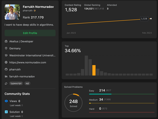Click the blue eye Views icon
The height and width of the screenshot is (119, 158).
6,101
